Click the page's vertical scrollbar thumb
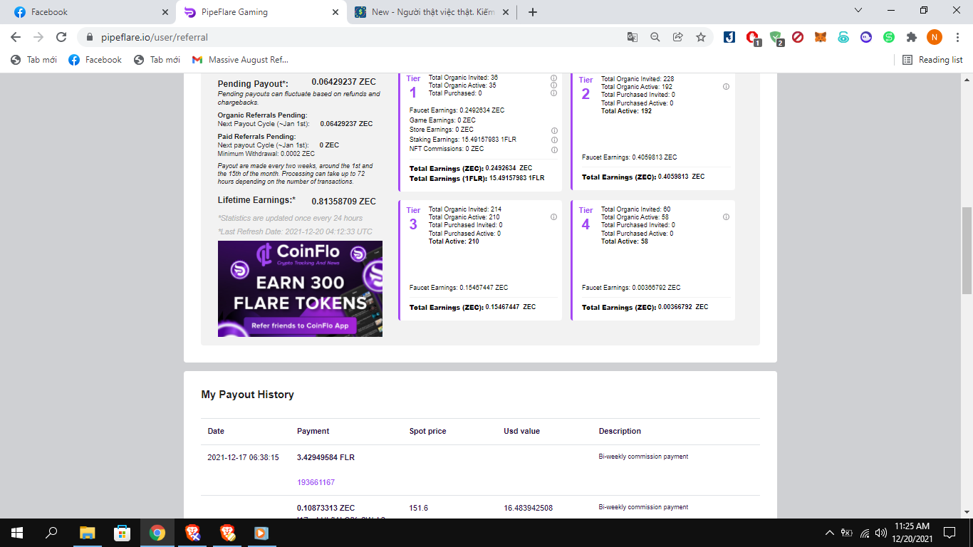 click(x=967, y=252)
